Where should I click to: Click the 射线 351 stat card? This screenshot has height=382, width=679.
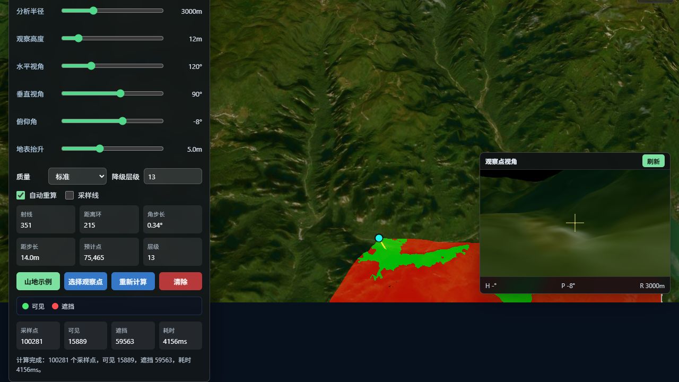46,219
